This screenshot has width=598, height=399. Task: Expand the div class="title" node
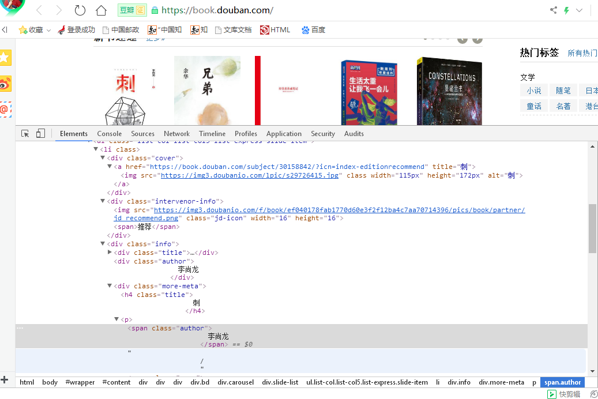pos(110,252)
